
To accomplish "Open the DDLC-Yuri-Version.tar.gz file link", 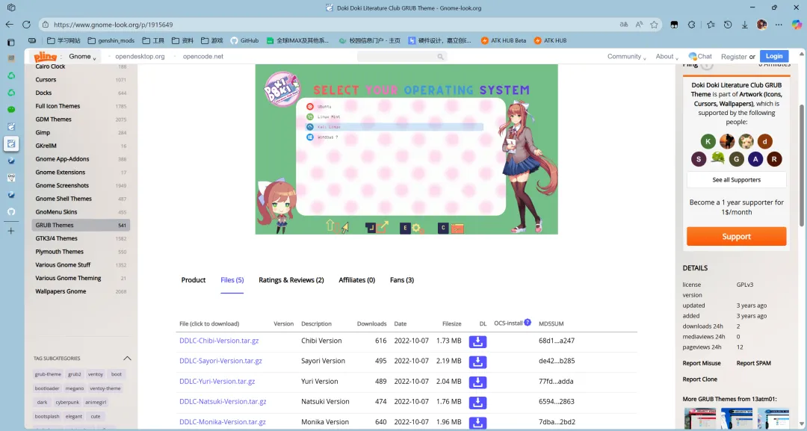I will pos(217,382).
